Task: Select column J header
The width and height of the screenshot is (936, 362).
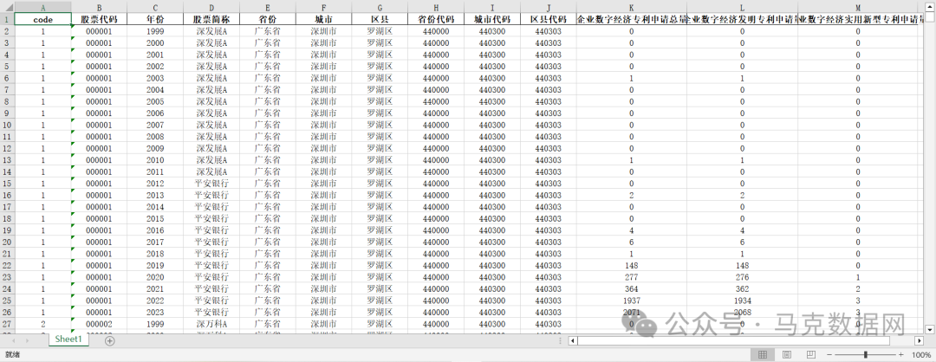Action: pyautogui.click(x=548, y=8)
